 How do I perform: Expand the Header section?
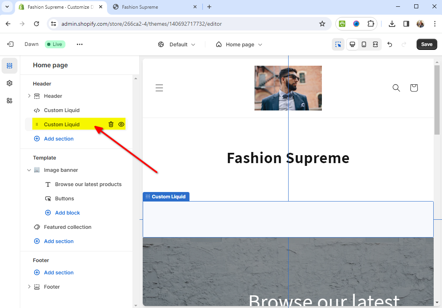pos(29,96)
